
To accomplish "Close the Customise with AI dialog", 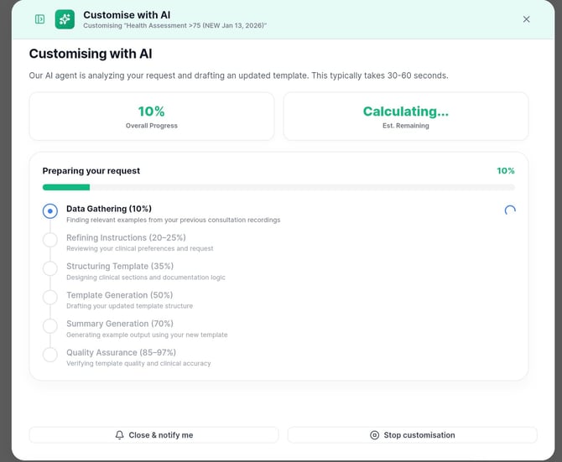I will (526, 19).
